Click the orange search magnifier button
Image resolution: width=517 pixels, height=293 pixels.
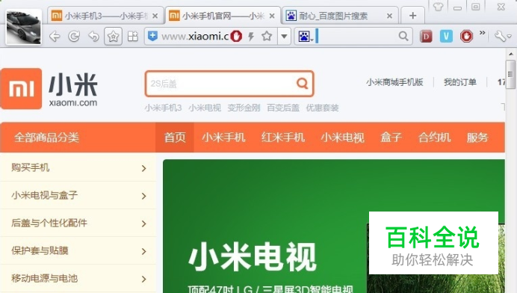[302, 84]
